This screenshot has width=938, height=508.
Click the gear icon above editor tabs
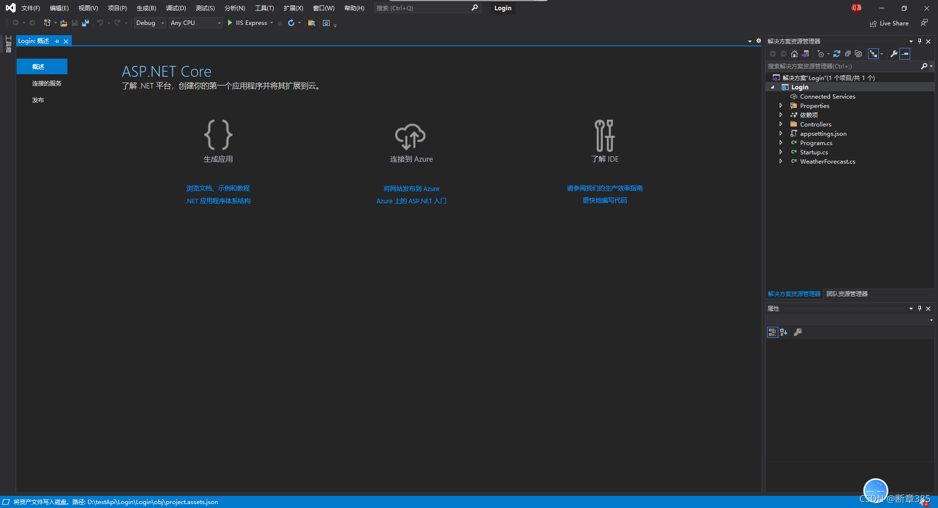[759, 41]
